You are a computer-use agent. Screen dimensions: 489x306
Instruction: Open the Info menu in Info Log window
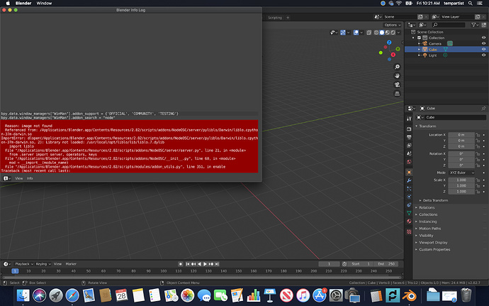[30, 178]
